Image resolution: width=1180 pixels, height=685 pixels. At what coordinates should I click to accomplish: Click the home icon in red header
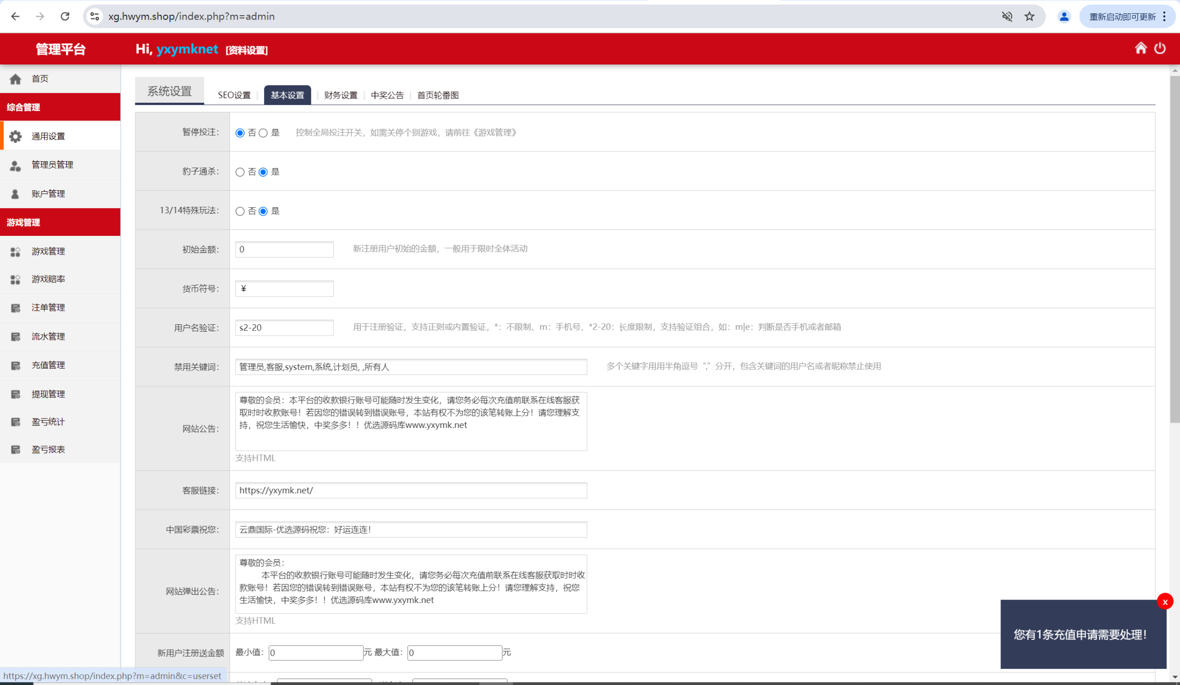[x=1141, y=48]
